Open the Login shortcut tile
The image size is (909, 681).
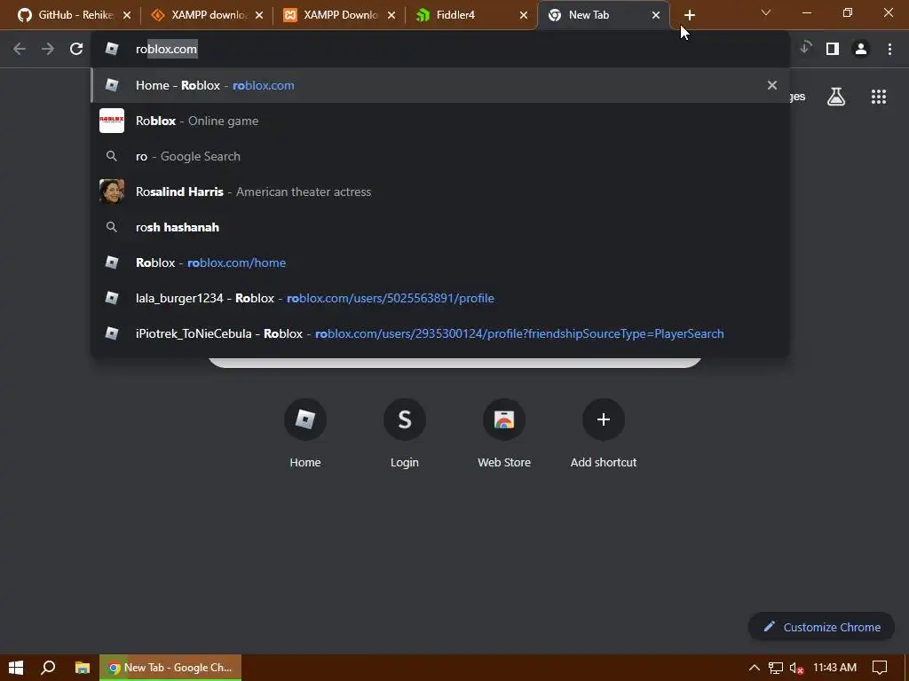pyautogui.click(x=405, y=433)
